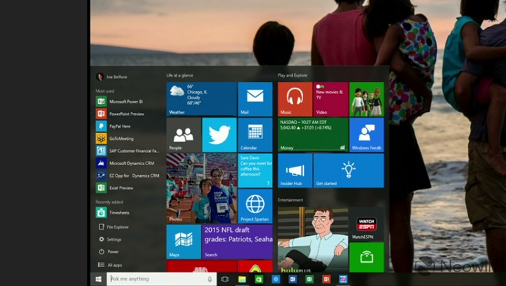Open Microsoft Power BI from Most used

click(127, 102)
